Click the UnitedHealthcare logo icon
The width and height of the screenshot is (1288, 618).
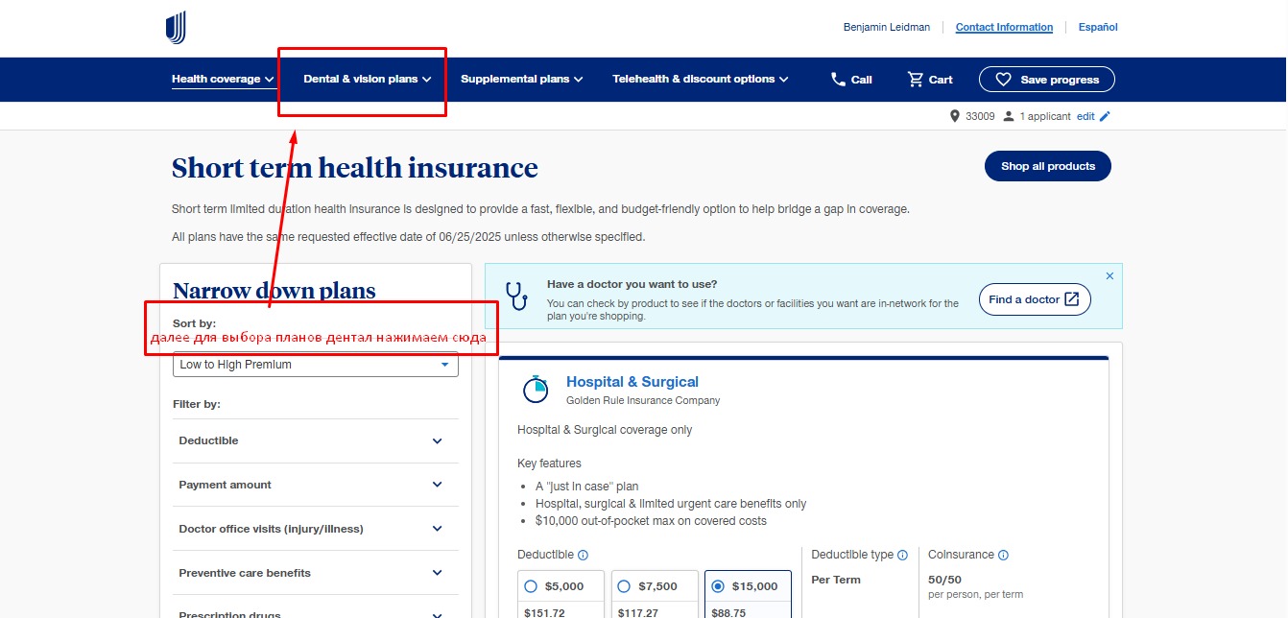point(176,28)
